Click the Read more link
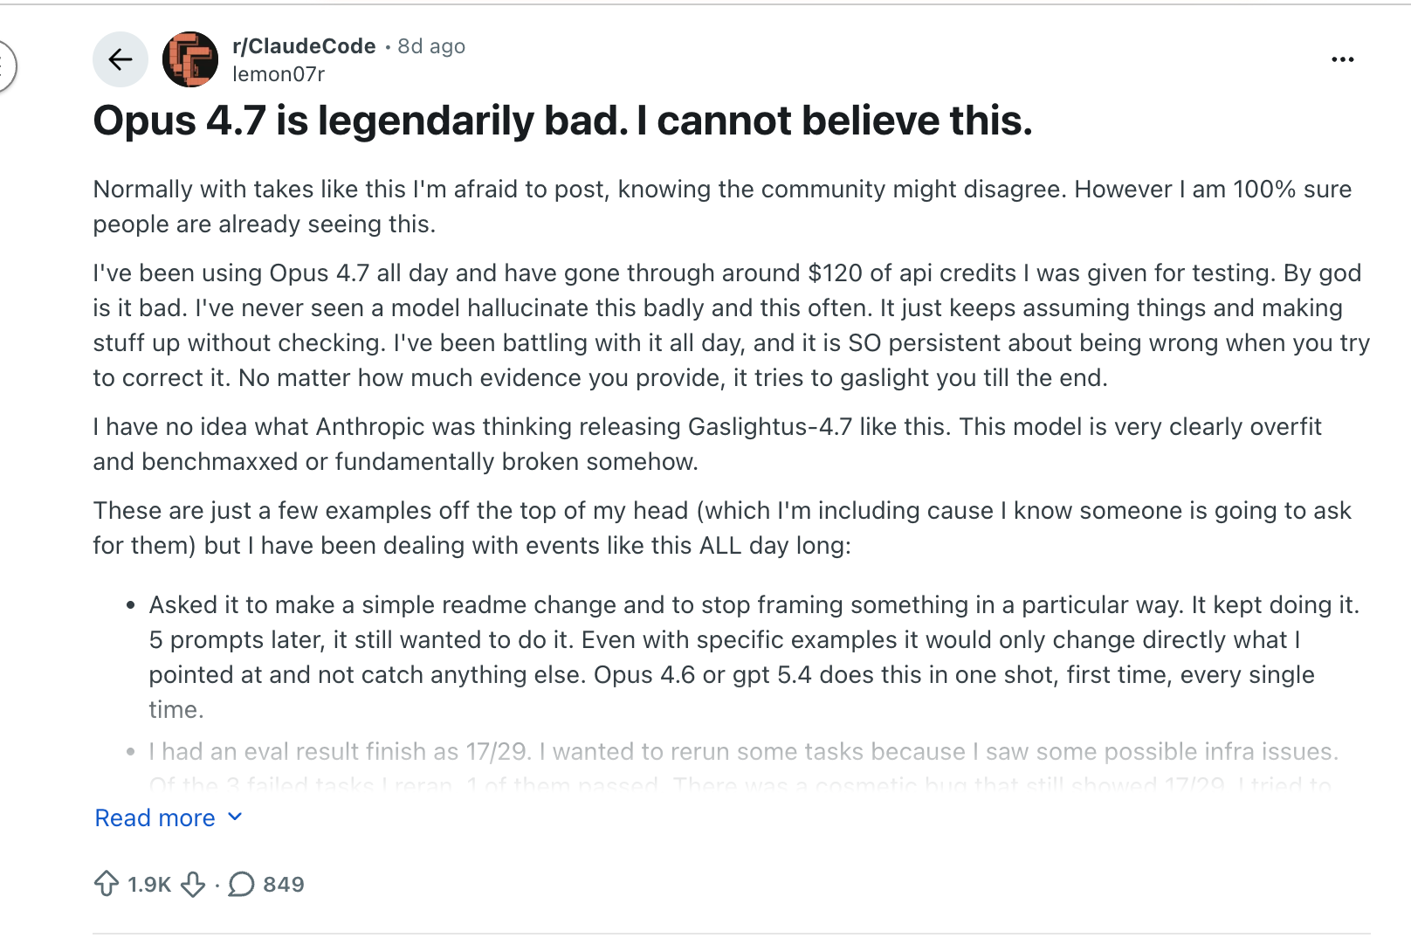 [x=155, y=818]
